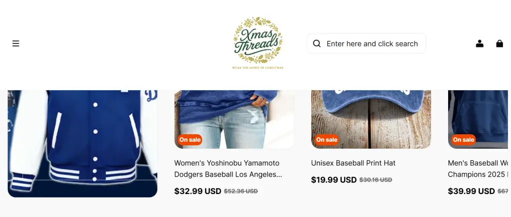Open the blue varsity jacket product image
Viewport: 511px width, 217px height.
pos(82,144)
